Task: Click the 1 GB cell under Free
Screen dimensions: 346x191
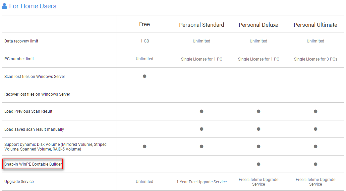Action: click(x=145, y=41)
